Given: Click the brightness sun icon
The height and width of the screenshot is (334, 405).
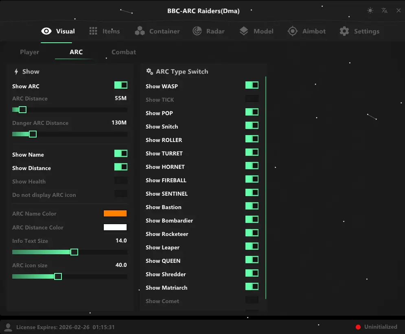Looking at the screenshot, I should 370,11.
